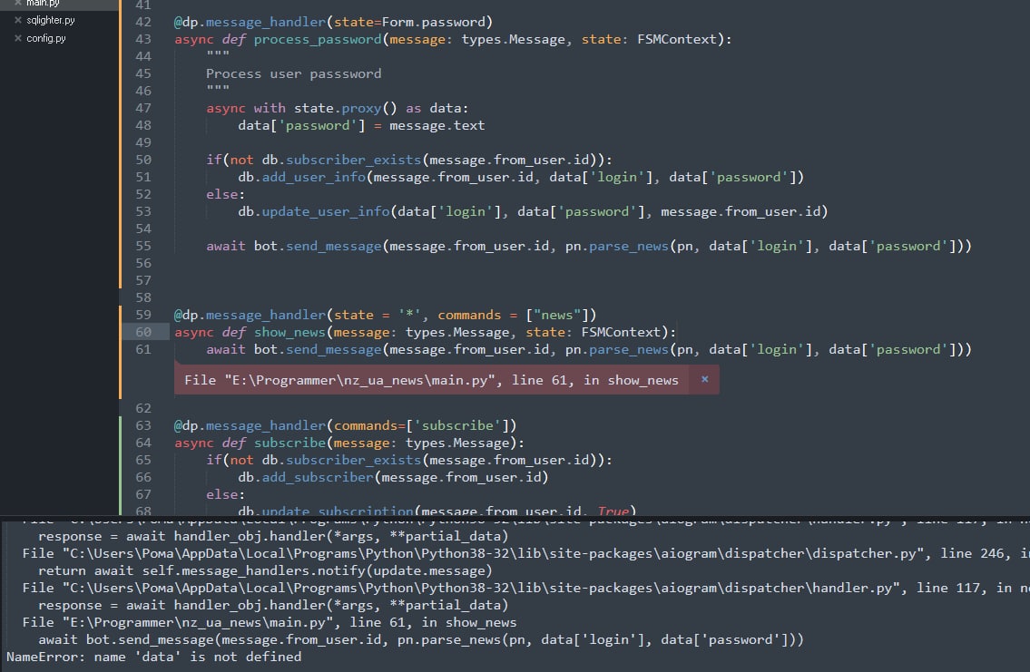Viewport: 1030px width, 672px height.
Task: Click gutter line number 61
Action: coord(143,349)
